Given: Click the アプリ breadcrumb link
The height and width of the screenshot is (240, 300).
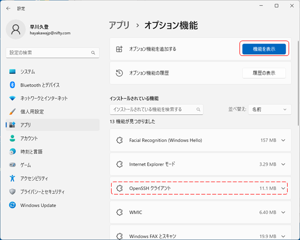Looking at the screenshot, I should point(119,26).
